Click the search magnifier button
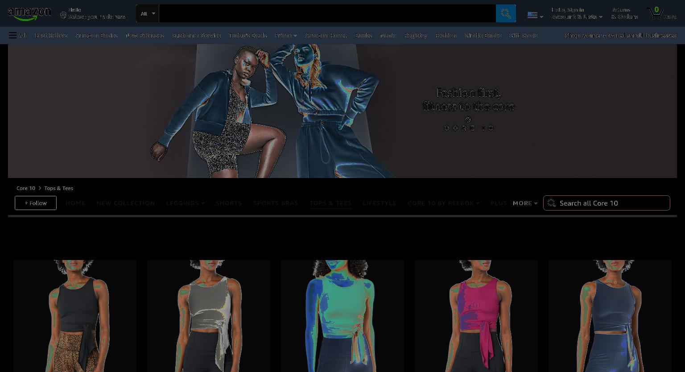 coord(506,13)
